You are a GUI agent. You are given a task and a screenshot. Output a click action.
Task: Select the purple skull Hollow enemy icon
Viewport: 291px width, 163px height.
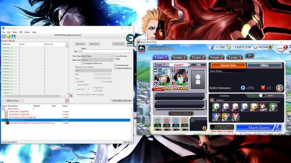pos(226,107)
